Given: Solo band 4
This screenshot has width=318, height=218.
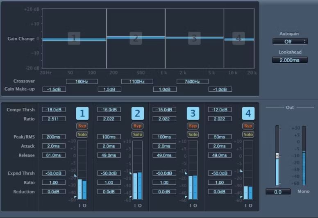Looking at the screenshot, I should tap(248, 134).
